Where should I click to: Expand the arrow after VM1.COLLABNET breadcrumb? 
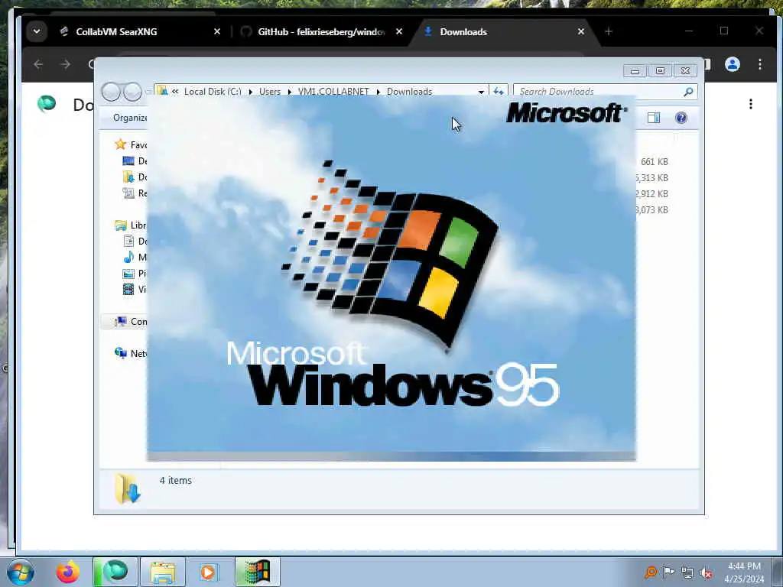click(378, 92)
